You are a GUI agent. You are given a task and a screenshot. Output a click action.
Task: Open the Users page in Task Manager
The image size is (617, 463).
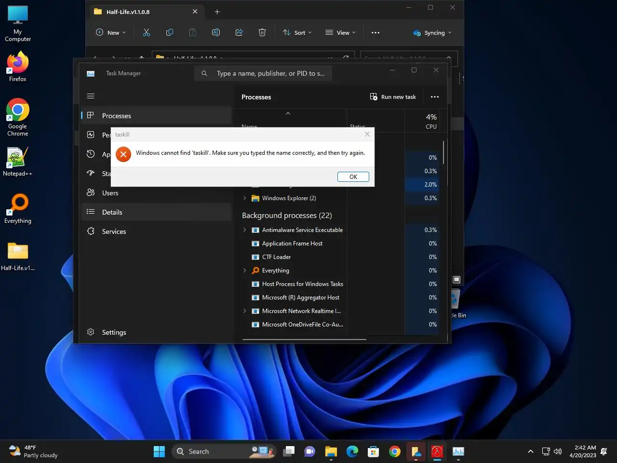tap(156, 193)
